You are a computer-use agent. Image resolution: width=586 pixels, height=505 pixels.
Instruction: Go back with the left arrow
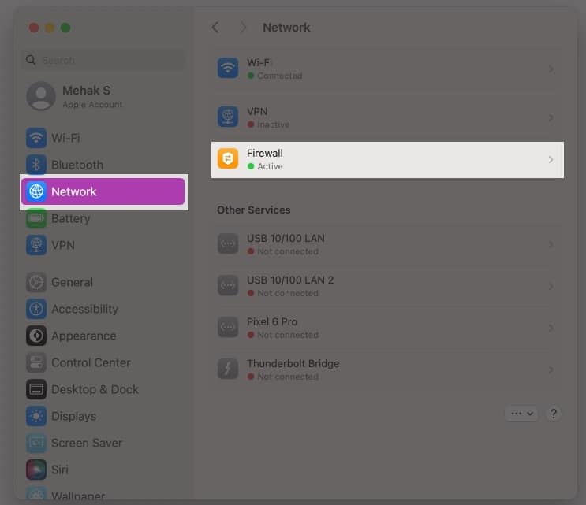(215, 28)
